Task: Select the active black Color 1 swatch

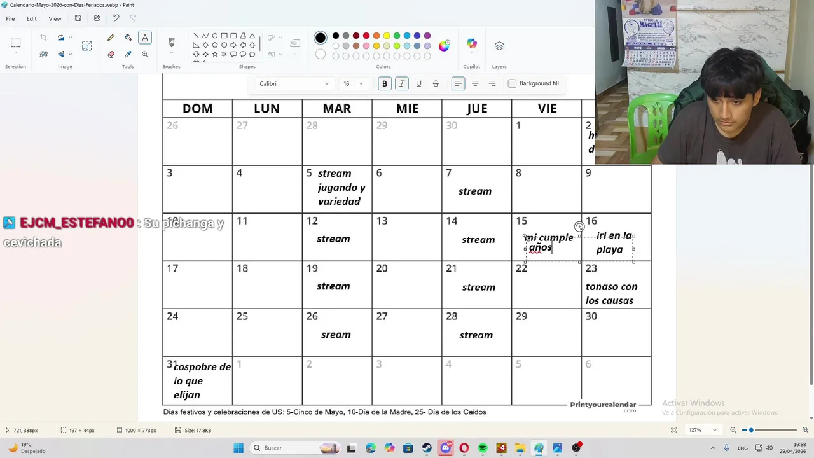Action: point(321,38)
